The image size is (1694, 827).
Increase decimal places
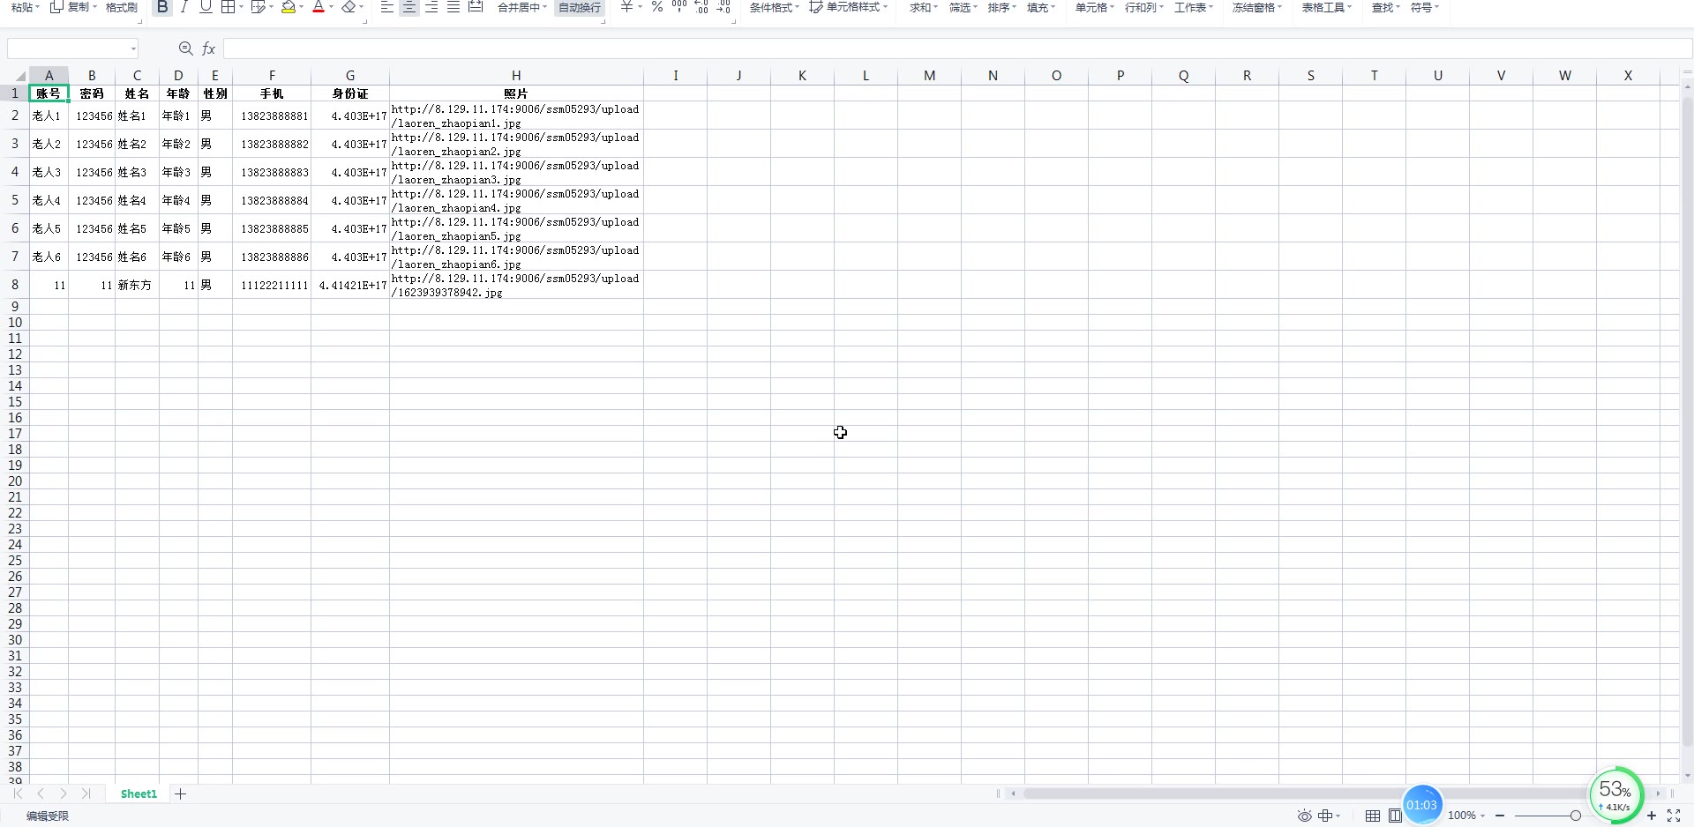click(x=701, y=7)
